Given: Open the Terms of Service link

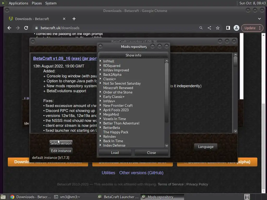Looking at the screenshot, I should (171, 184).
